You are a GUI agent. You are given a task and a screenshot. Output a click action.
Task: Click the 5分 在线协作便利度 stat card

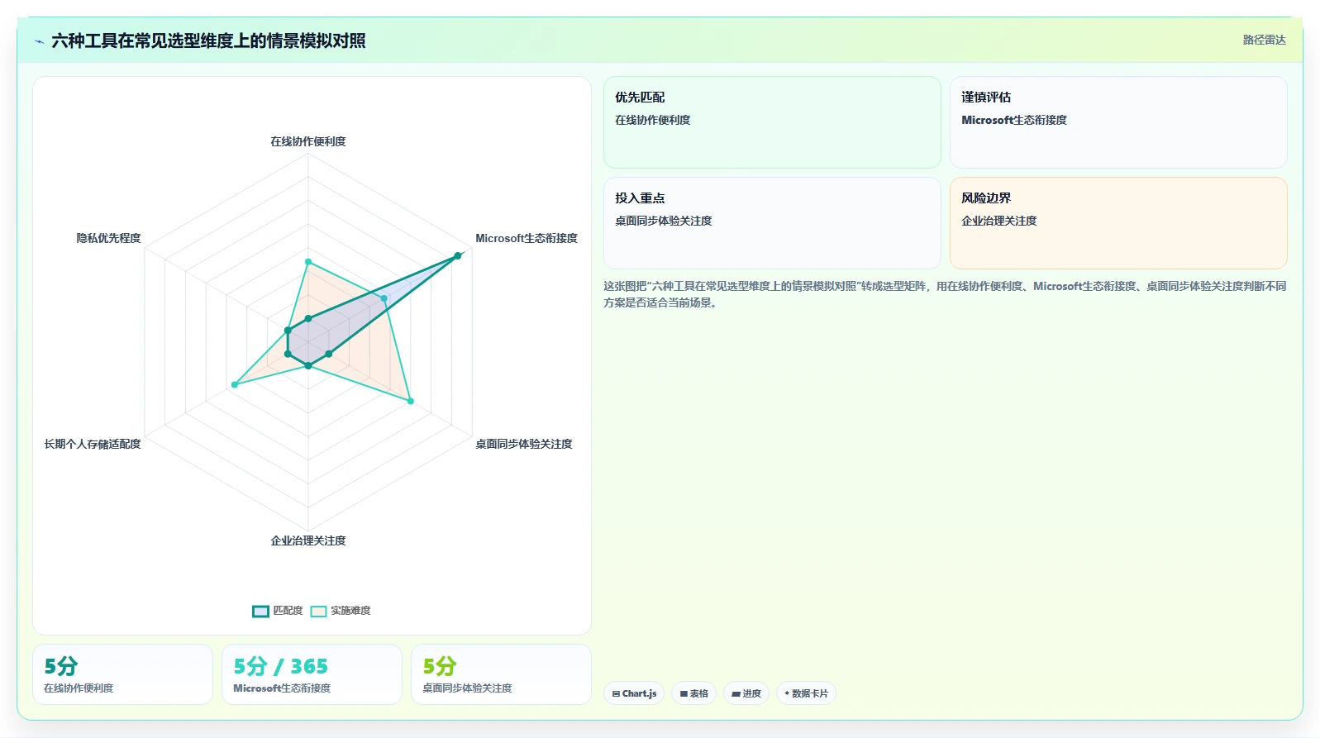122,674
